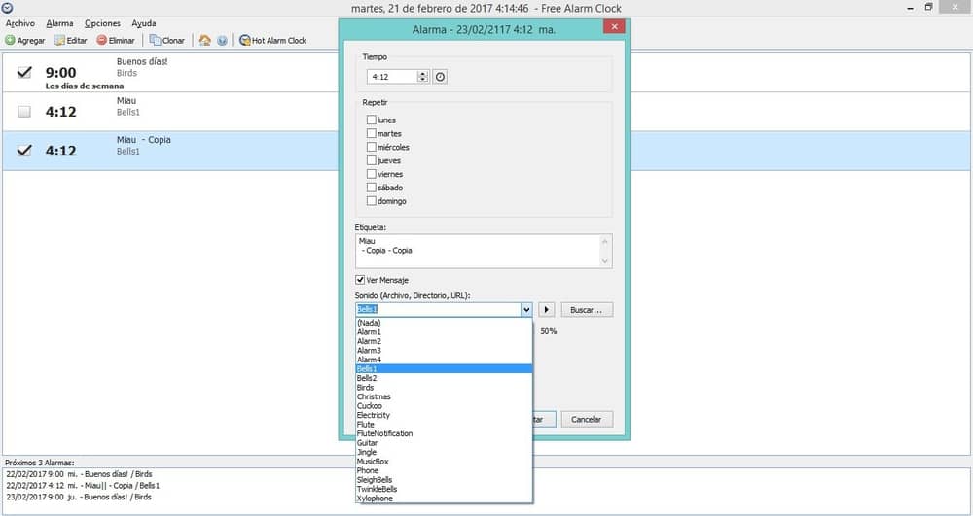Click the Cancelar button
The image size is (973, 516).
(x=587, y=420)
